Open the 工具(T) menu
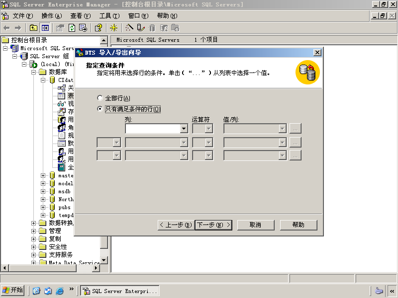398x298 pixels. click(109, 16)
